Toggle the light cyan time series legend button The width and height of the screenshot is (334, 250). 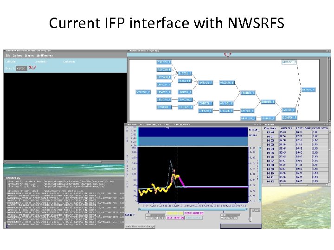(194, 218)
